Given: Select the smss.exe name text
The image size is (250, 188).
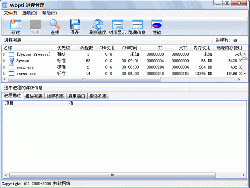Looking at the screenshot, I should coord(25,67).
